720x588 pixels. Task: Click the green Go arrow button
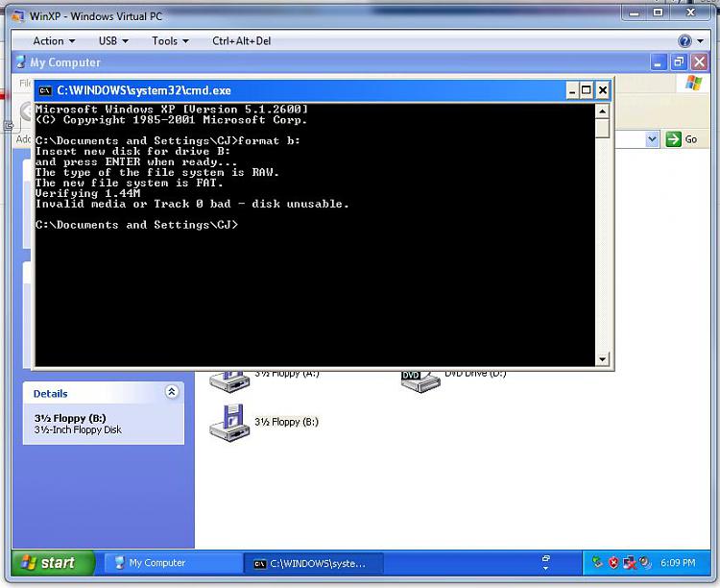pos(673,139)
